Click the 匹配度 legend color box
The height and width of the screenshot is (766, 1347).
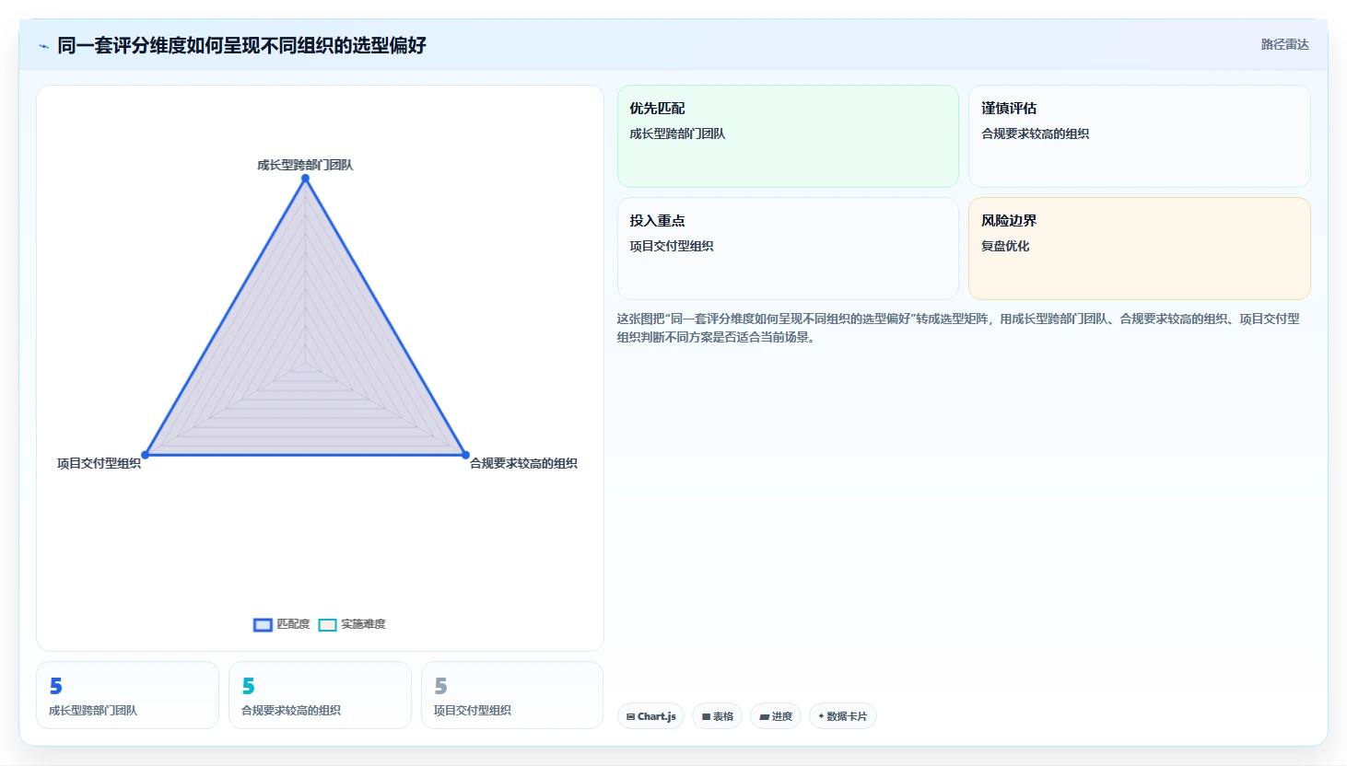coord(263,625)
